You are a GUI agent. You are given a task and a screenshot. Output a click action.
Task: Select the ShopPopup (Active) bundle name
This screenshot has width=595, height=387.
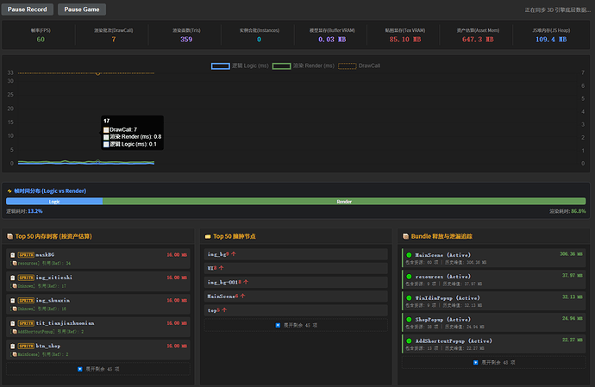click(x=443, y=320)
